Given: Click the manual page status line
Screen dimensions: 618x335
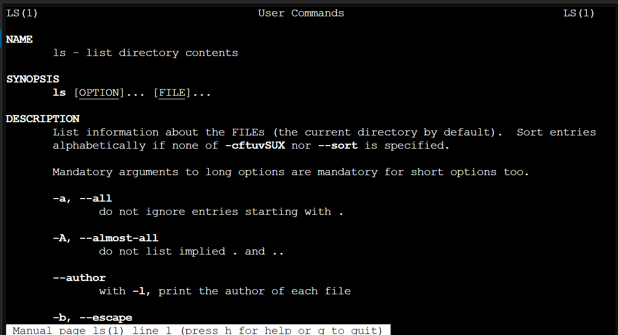Looking at the screenshot, I should (198, 330).
